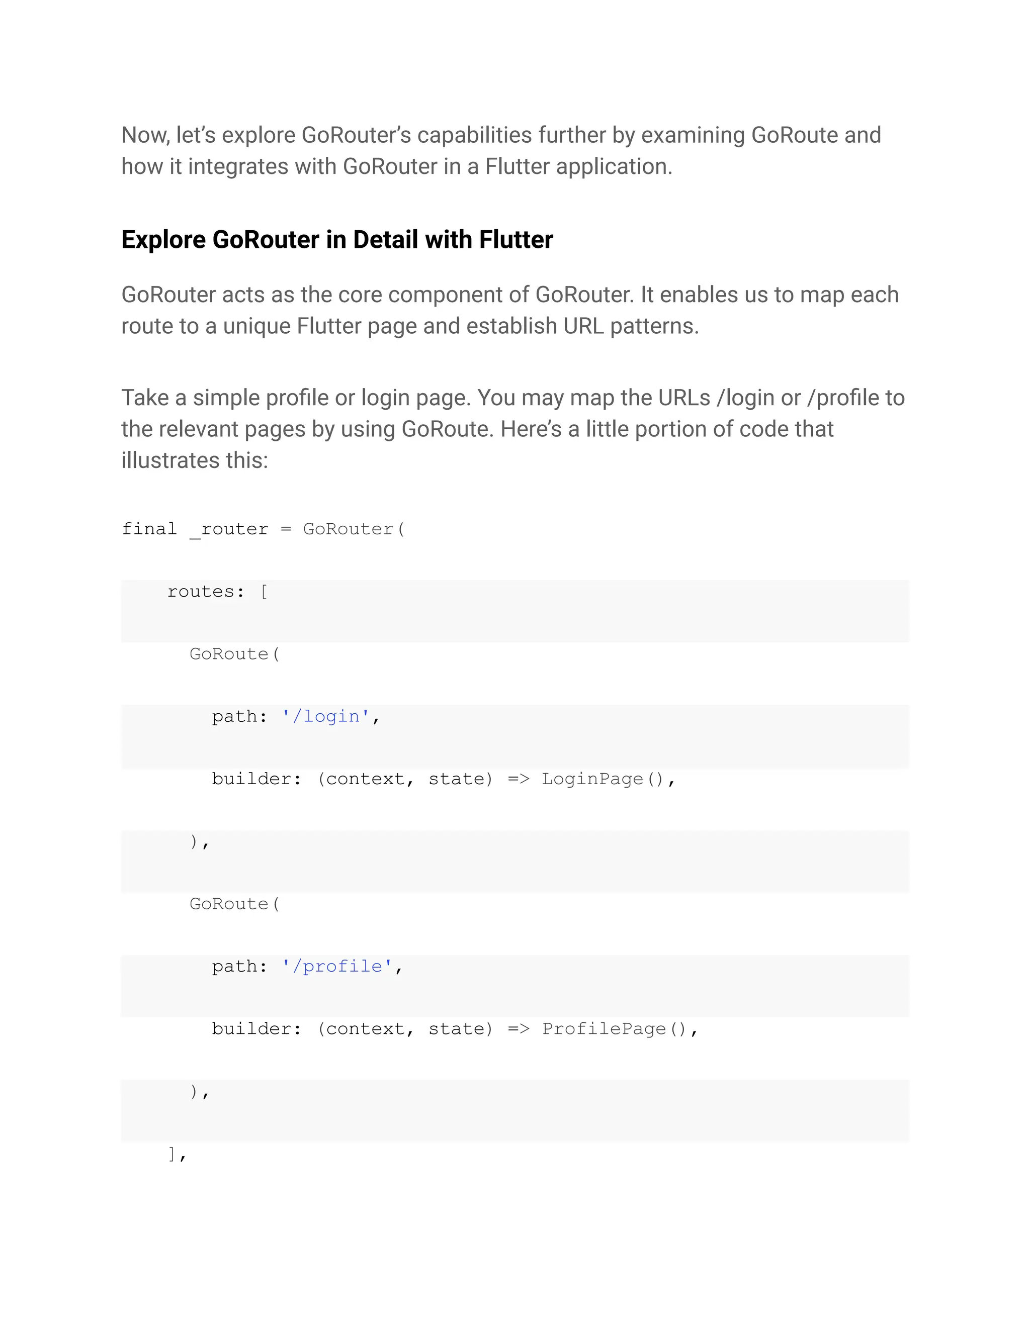The image size is (1030, 1332).
Task: Click the '/profile' string in code
Action: [336, 966]
